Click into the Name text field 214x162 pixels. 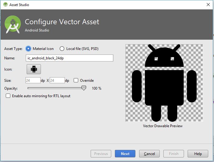coord(69,58)
